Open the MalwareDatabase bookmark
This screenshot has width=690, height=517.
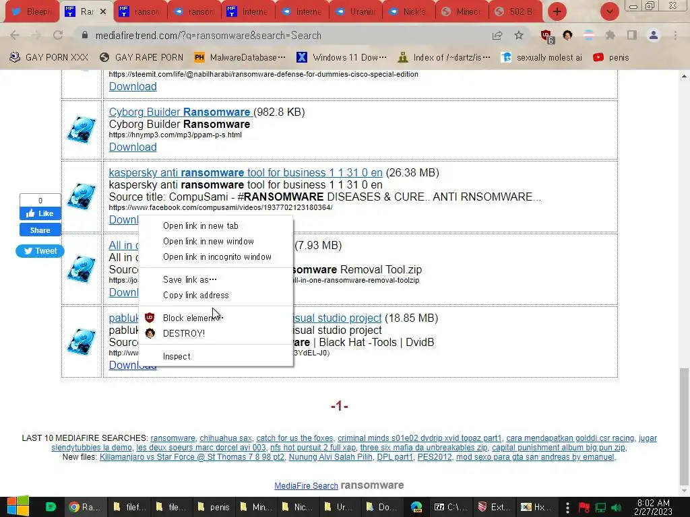click(241, 57)
